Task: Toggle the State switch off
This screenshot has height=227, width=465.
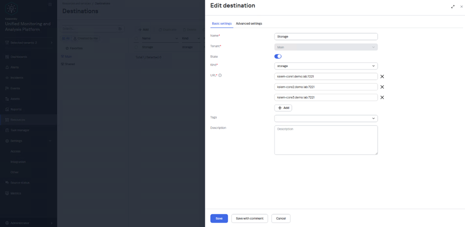Action: (x=278, y=56)
